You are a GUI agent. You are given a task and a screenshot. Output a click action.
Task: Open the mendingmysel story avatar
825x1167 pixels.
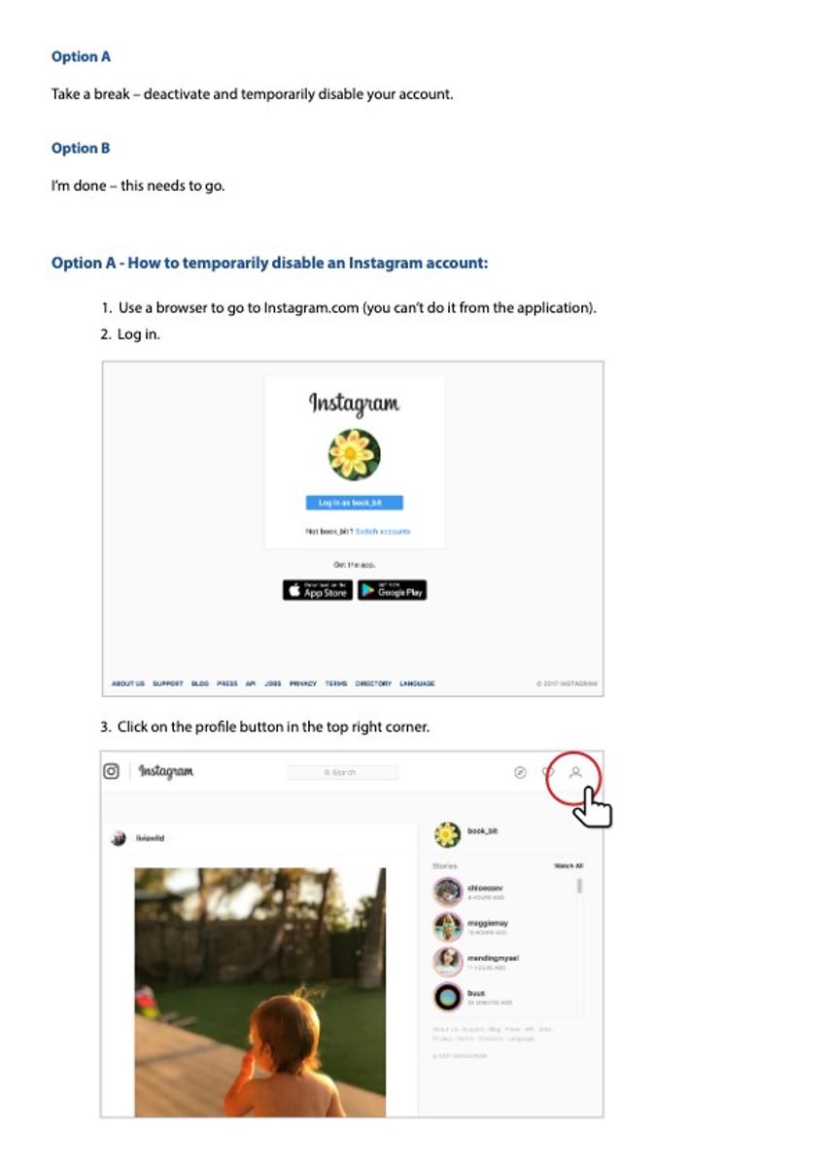(447, 962)
